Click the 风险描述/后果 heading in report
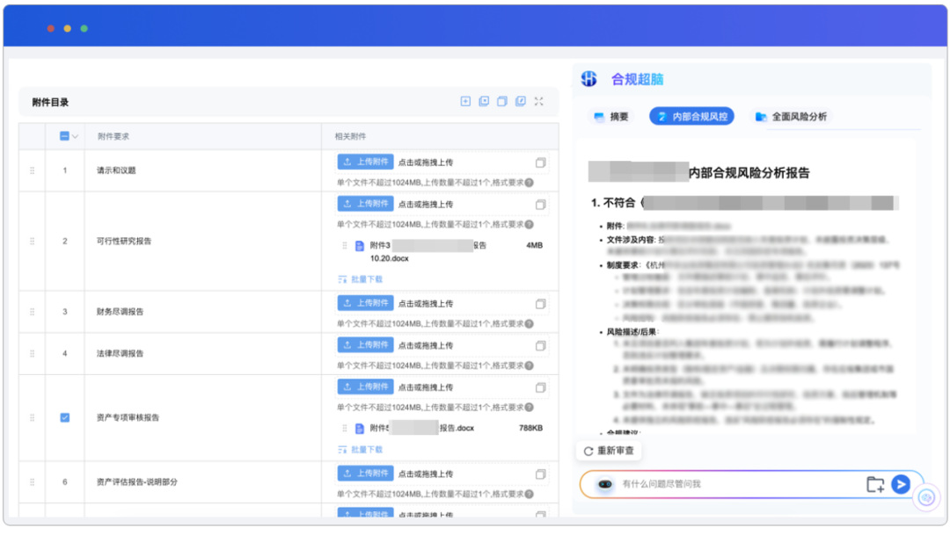The image size is (950, 535). tap(632, 332)
